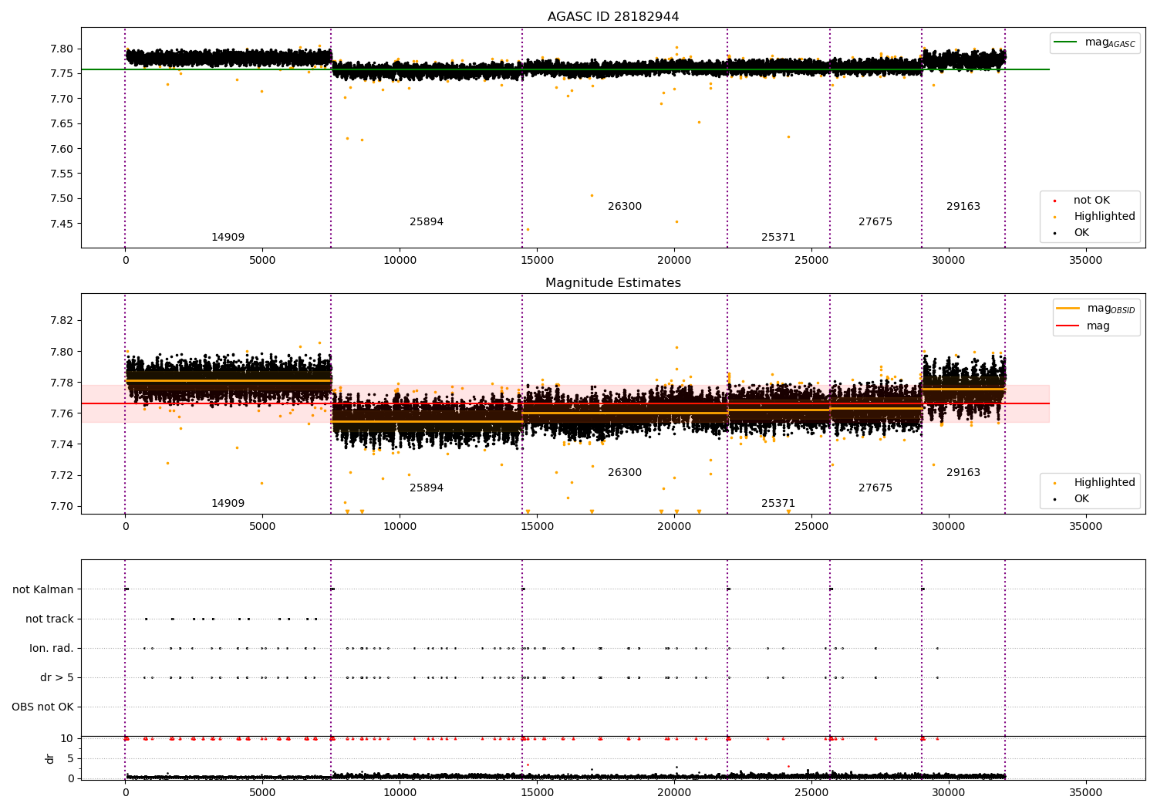Click obsid label 14909 in top panel

pyautogui.click(x=228, y=238)
